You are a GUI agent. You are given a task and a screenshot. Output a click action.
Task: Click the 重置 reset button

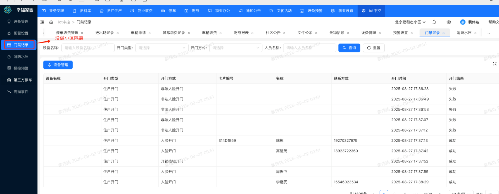point(374,48)
